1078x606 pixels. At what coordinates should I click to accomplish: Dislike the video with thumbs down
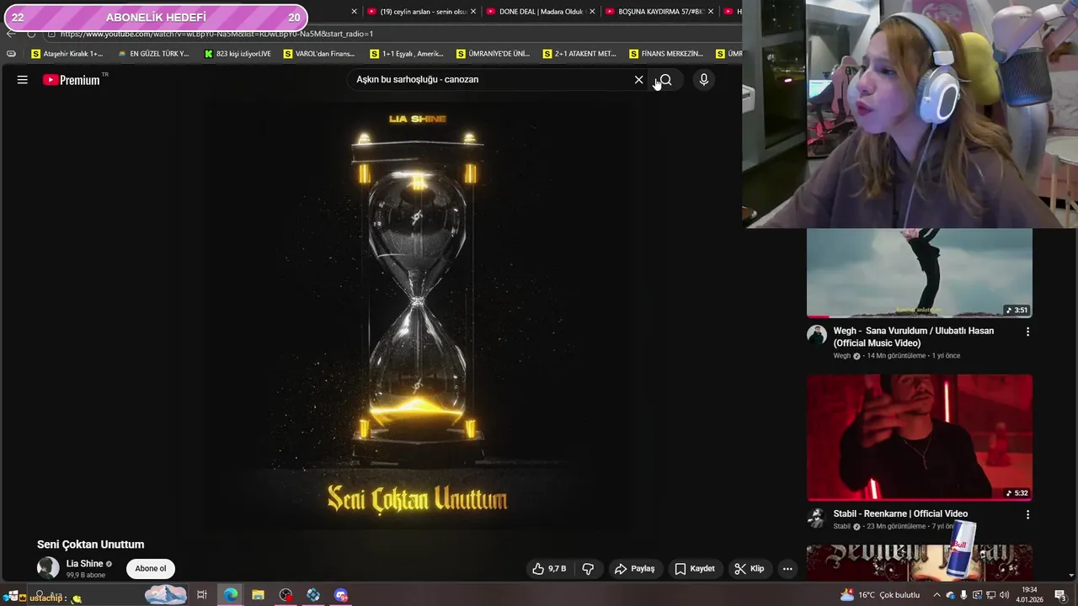point(588,569)
